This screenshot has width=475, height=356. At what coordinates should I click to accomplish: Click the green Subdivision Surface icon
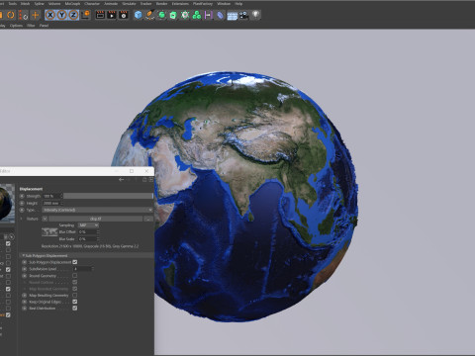pos(161,15)
